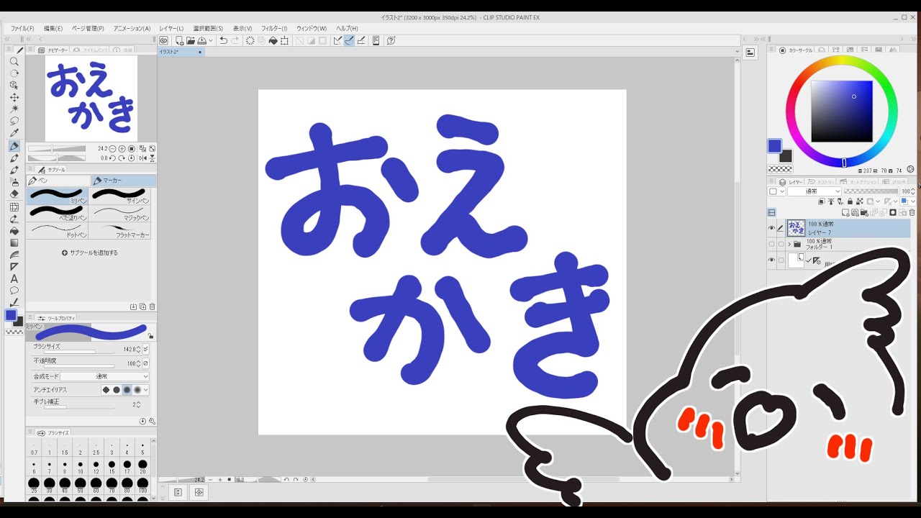This screenshot has width=921, height=518.
Task: Open the layer blending mode 通常 dropdown
Action: (x=815, y=191)
